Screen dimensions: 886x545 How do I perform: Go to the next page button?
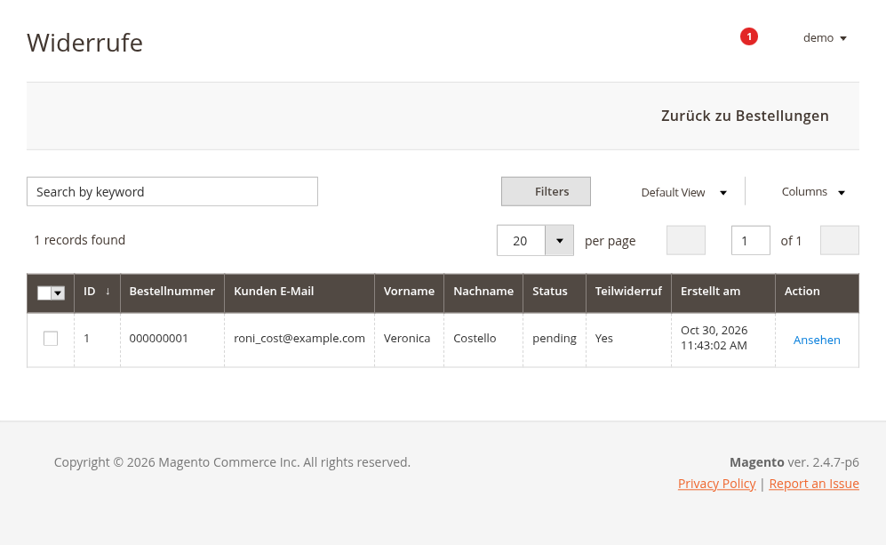(840, 240)
